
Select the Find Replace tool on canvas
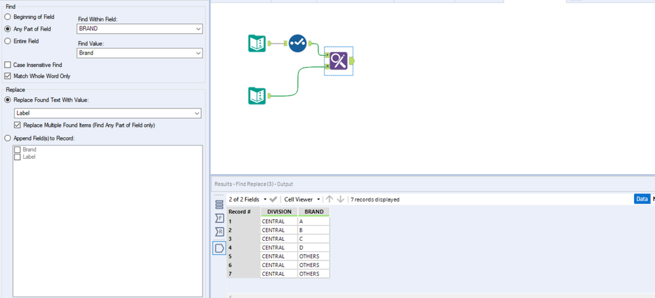(x=339, y=60)
